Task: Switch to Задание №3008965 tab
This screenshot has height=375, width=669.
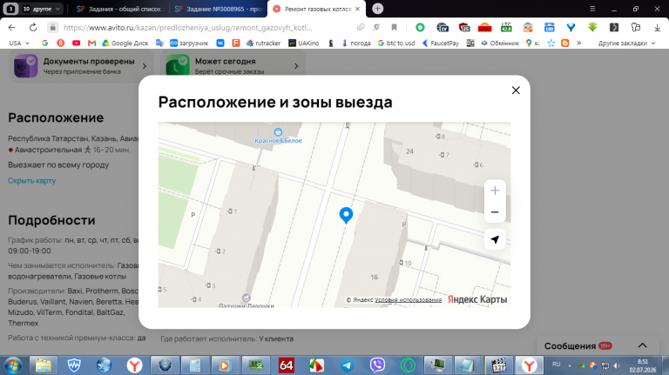Action: pyautogui.click(x=219, y=9)
